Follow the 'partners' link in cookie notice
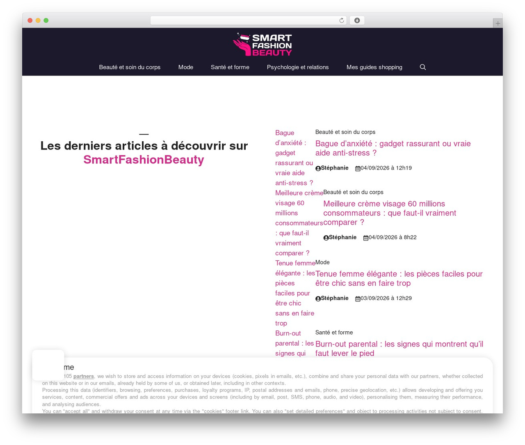The width and height of the screenshot is (525, 445). (84, 376)
